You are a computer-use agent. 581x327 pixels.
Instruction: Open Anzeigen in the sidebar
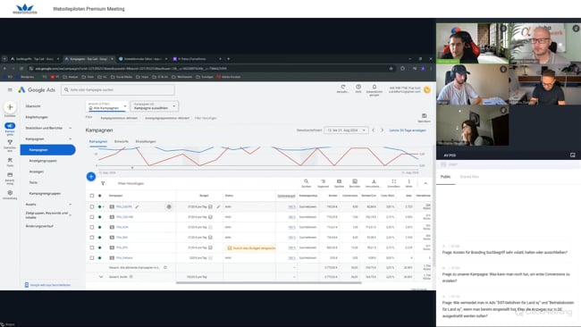[x=37, y=172]
